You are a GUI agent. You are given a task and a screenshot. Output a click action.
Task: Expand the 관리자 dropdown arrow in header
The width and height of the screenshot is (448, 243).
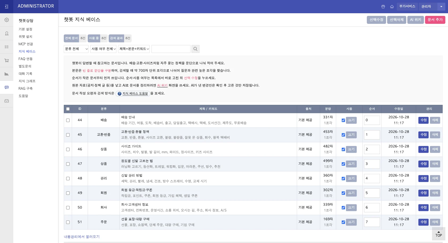tap(441, 7)
